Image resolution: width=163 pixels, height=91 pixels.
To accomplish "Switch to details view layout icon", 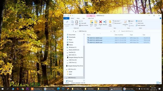I will [x=158, y=83].
